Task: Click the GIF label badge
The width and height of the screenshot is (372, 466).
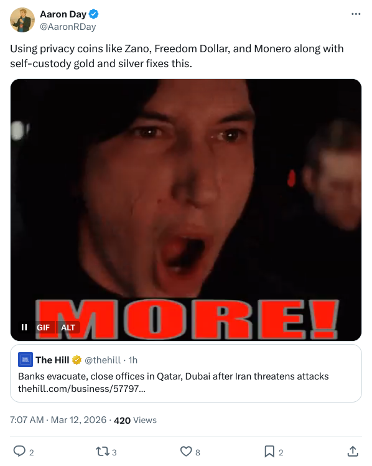Action: click(43, 327)
